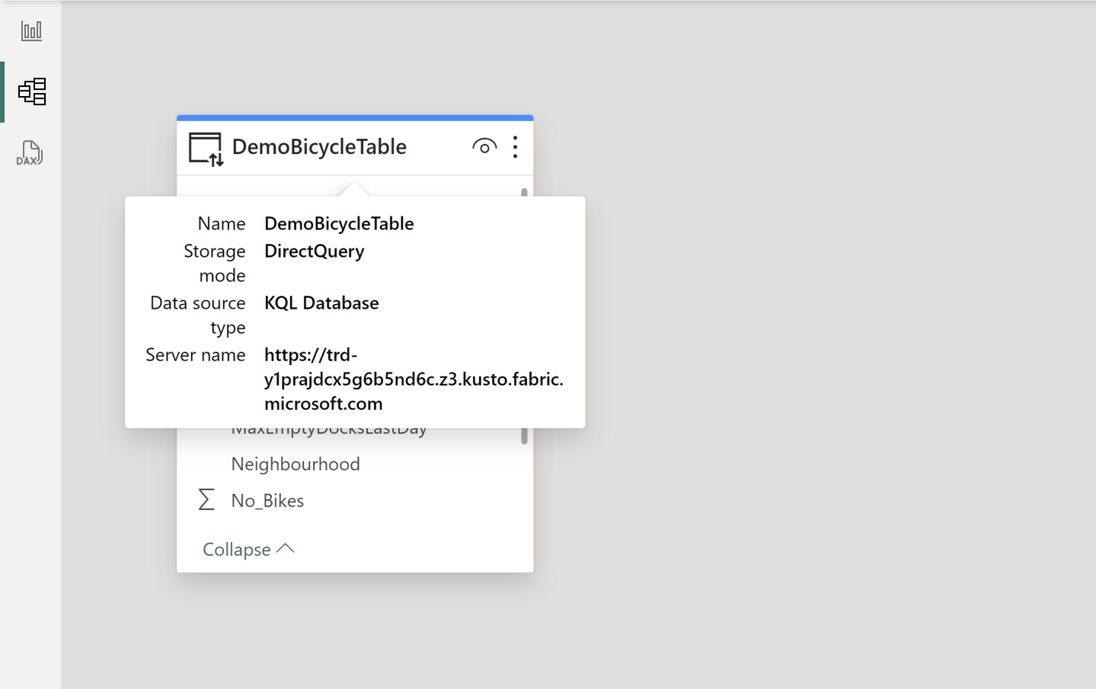Screen dimensions: 1096x689
Task: Click the Storage mode label
Action: point(215,263)
